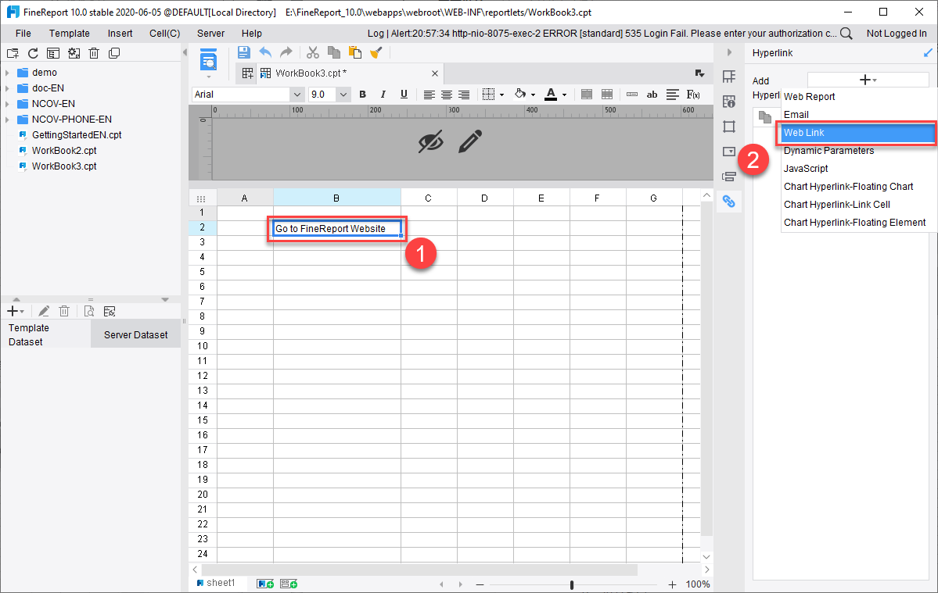The width and height of the screenshot is (938, 593).
Task: Expand the NCOV-PHONE-EN folder
Action: click(7, 119)
